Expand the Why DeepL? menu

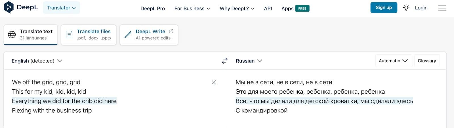[x=237, y=8]
